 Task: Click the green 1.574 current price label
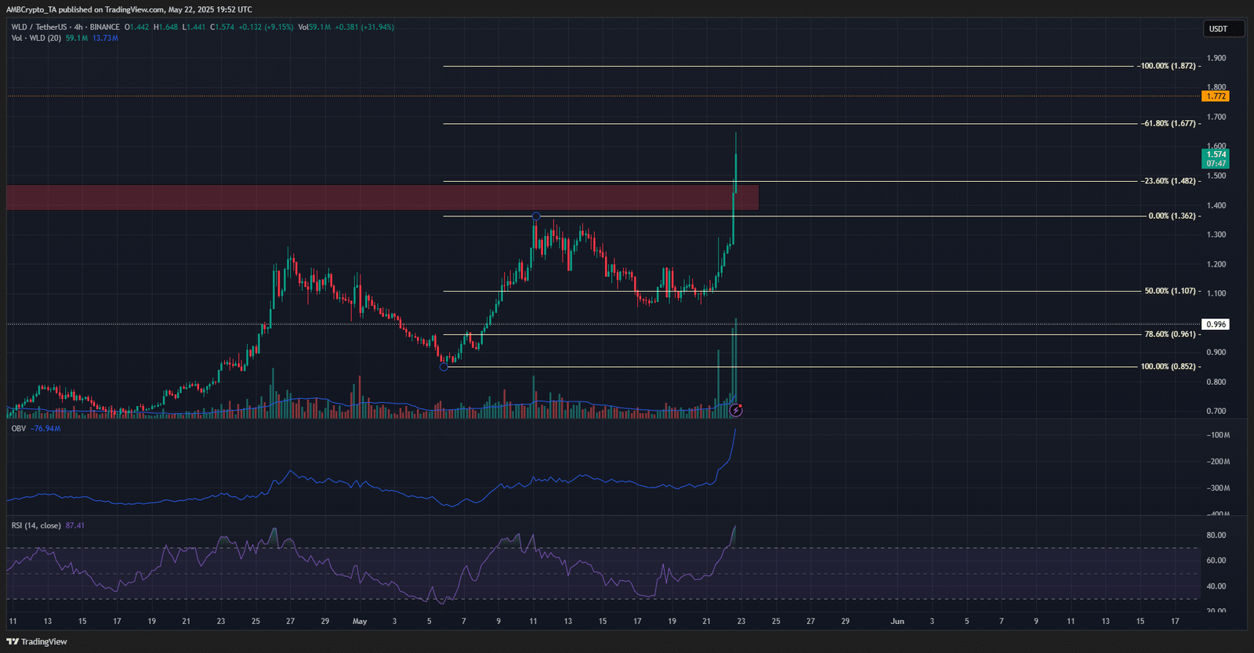click(x=1216, y=158)
